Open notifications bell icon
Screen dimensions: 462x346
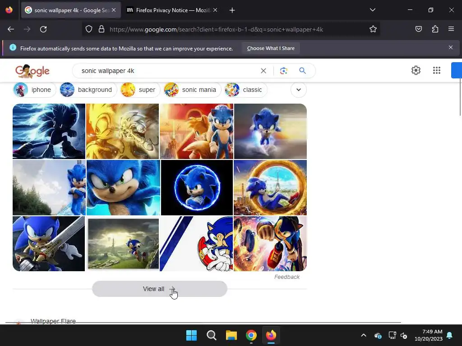click(450, 335)
